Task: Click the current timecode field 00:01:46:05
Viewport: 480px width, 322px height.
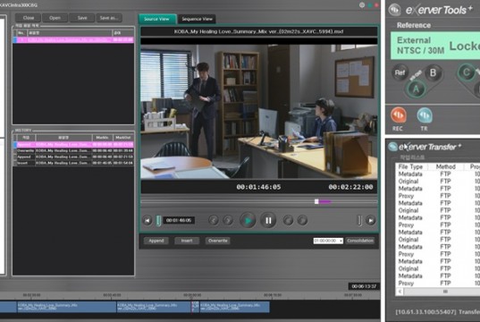Action: 179,220
